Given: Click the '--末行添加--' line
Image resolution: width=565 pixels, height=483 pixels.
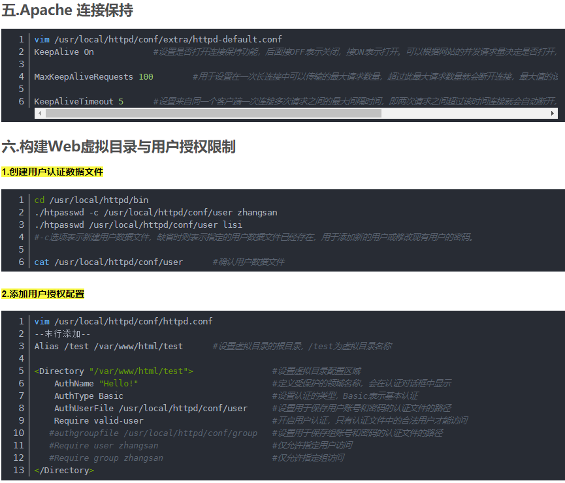Looking at the screenshot, I should (x=62, y=334).
